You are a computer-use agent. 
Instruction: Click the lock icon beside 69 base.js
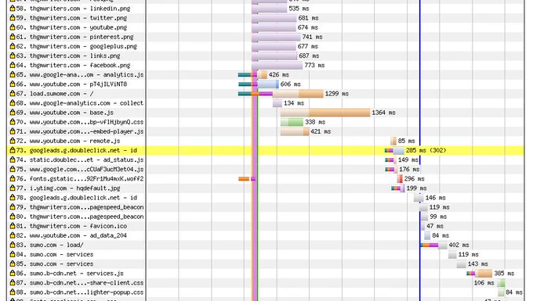point(13,113)
